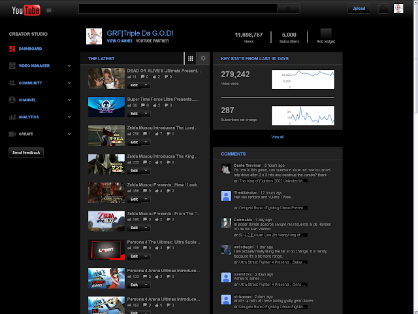Open Edit dropdown arrow for Zelda Musou Lord video
The height and width of the screenshot is (314, 418).
pyautogui.click(x=146, y=143)
